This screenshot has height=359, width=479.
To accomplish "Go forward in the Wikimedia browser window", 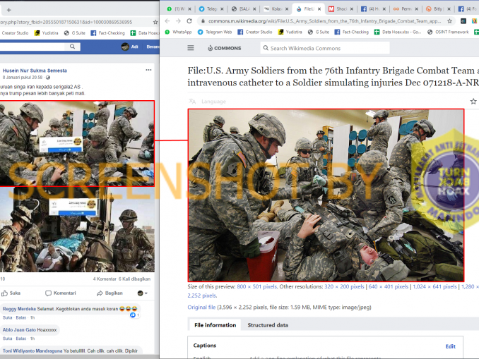I will [178, 21].
